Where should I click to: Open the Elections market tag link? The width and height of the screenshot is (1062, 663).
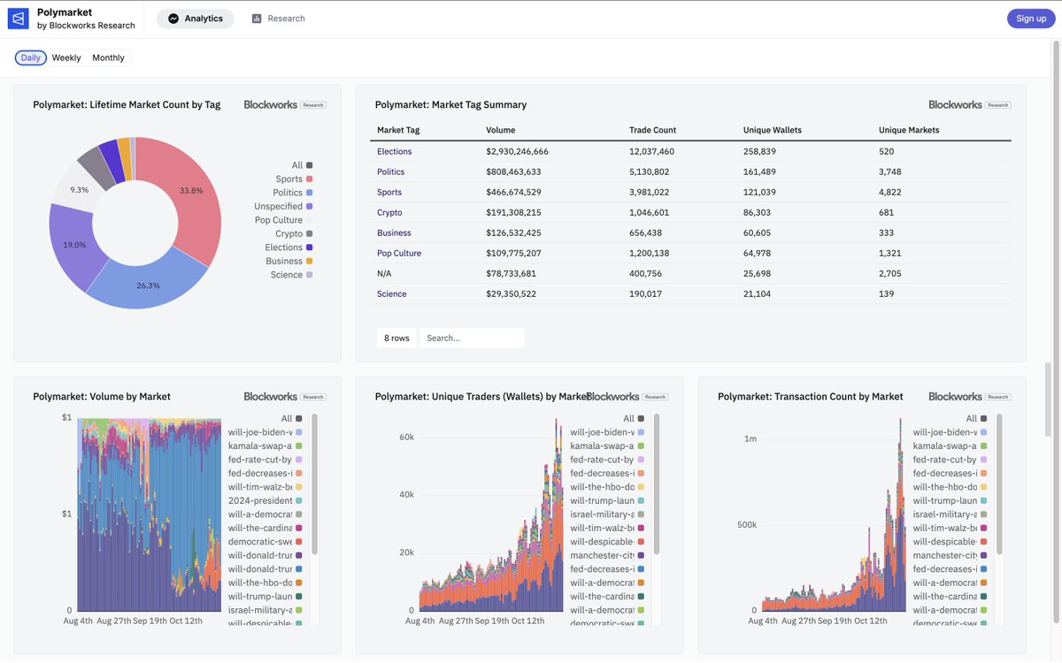pyautogui.click(x=395, y=151)
